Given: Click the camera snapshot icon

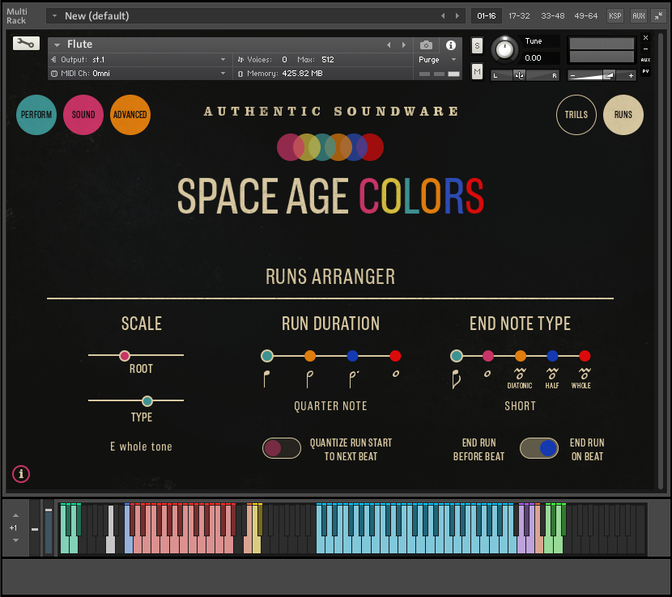Looking at the screenshot, I should [427, 45].
